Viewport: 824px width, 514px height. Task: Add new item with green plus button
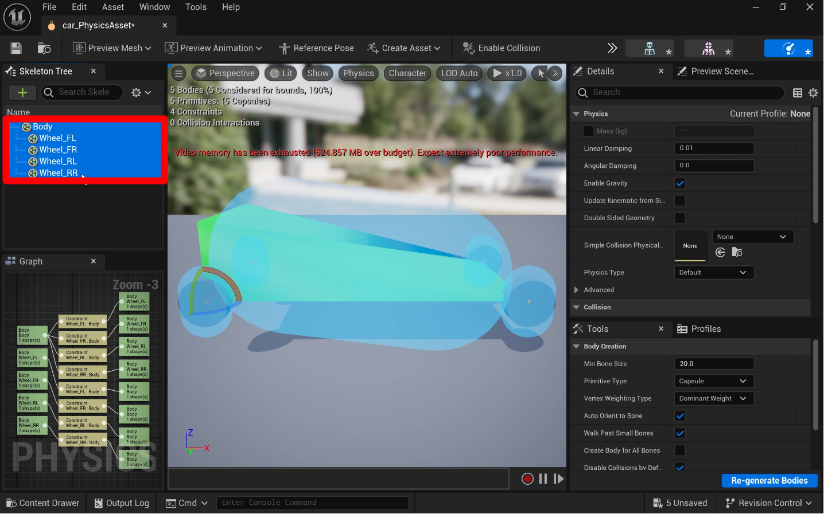(x=22, y=92)
